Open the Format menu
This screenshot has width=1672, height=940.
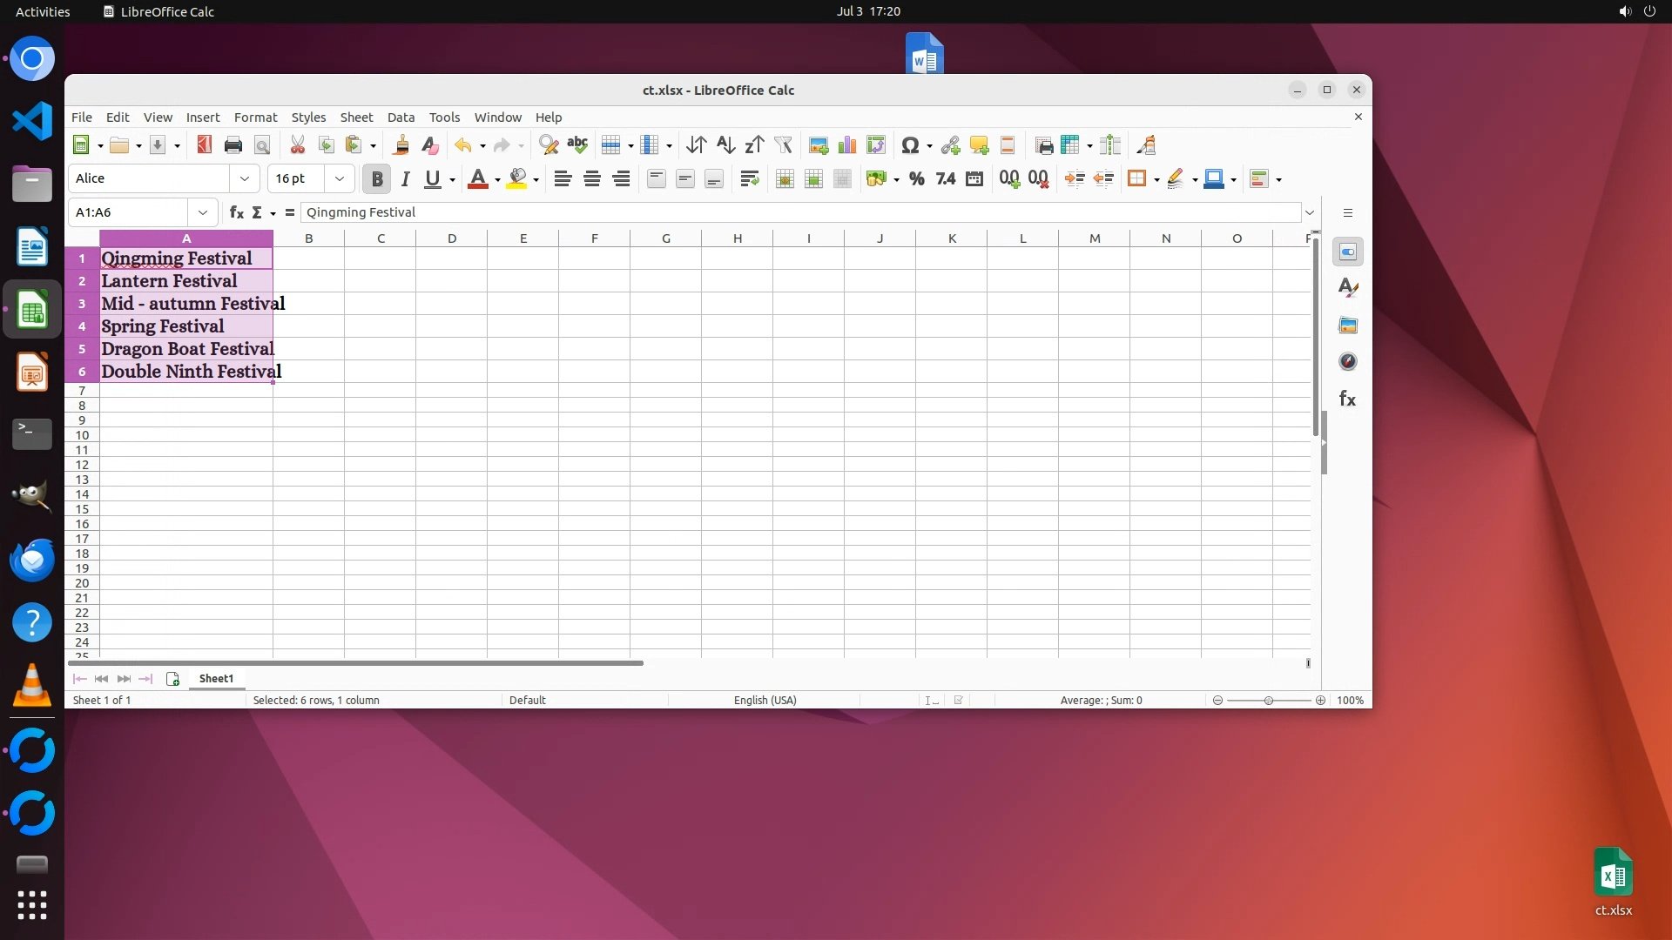[255, 117]
